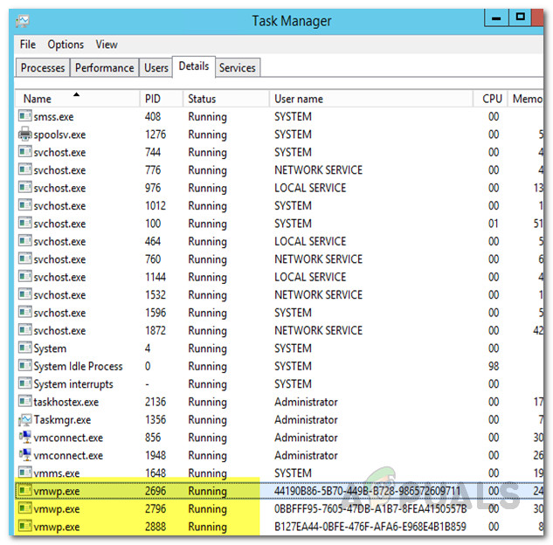This screenshot has height=545, width=553.
Task: Minimize the Task Manager window
Action: coord(496,17)
